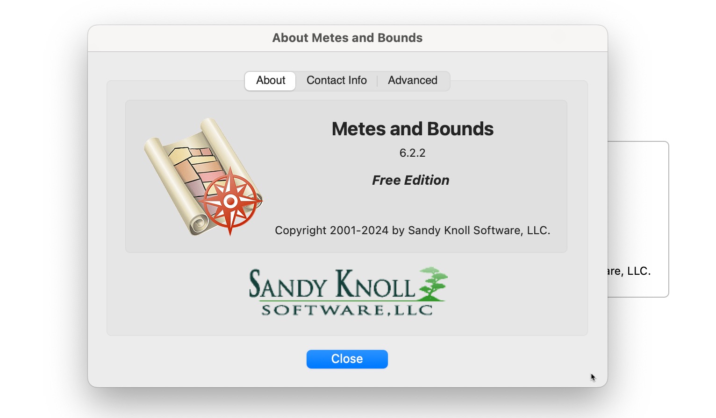This screenshot has width=716, height=418.
Task: Click the Copyright 2001-2024 Sandy Knoll text
Action: click(412, 230)
